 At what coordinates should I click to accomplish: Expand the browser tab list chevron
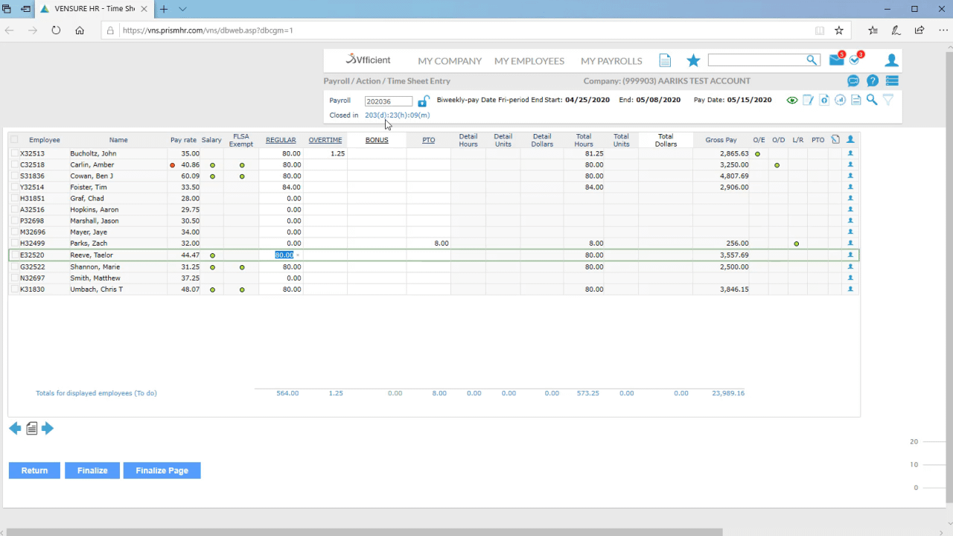[182, 9]
